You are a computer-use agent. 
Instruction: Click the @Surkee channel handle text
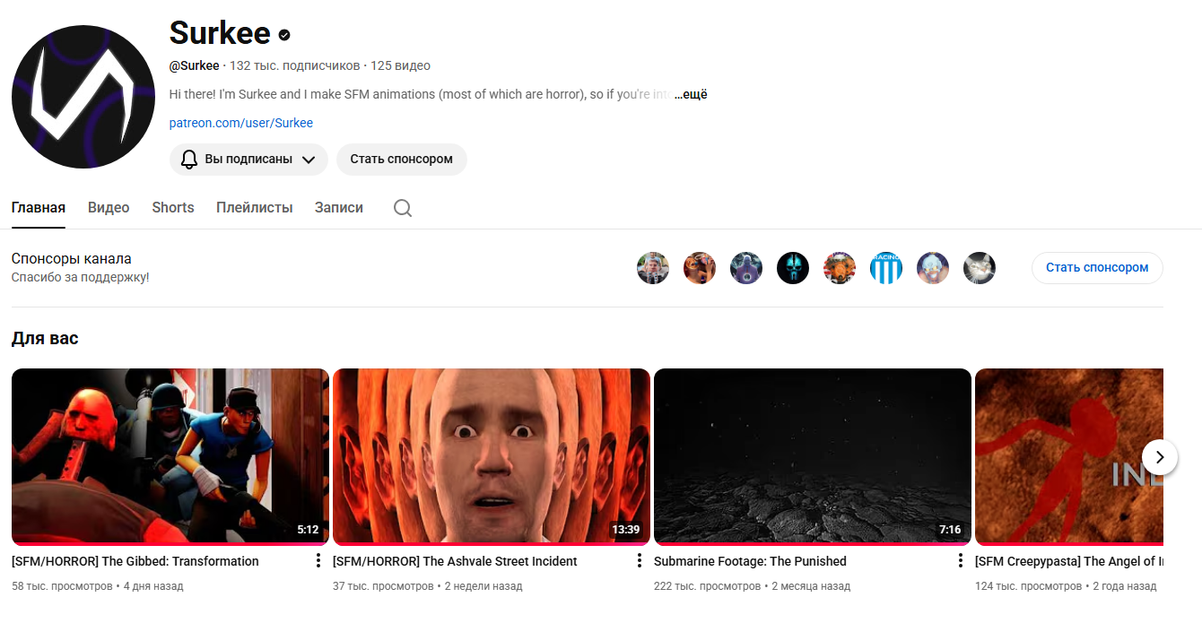195,66
